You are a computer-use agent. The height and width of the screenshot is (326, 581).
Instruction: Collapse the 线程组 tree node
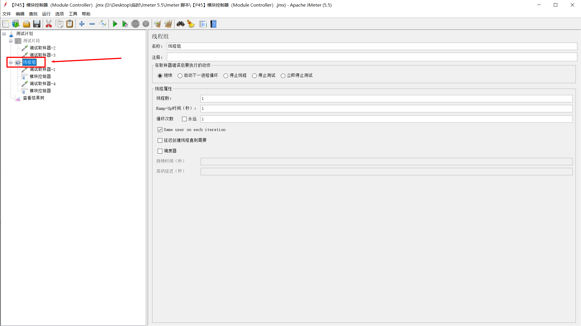coord(11,62)
